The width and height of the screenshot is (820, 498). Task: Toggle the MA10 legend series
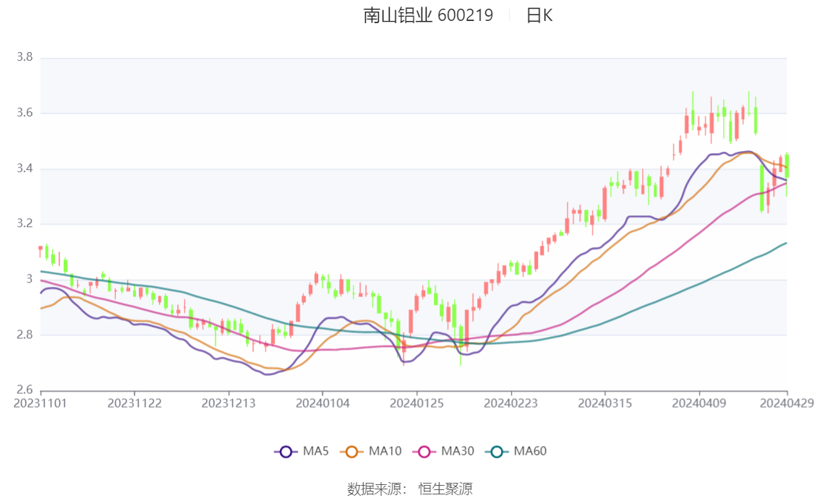coord(371,452)
